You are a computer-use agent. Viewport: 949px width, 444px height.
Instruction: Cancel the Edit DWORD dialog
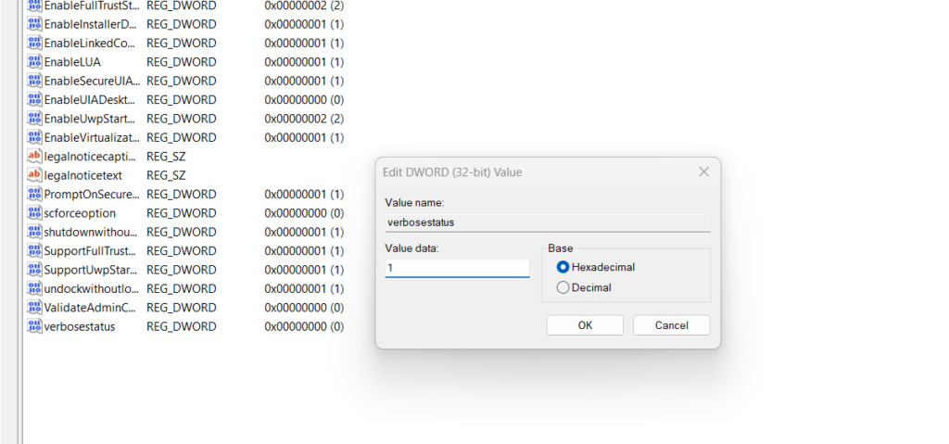[671, 325]
